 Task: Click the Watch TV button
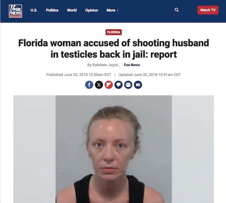(208, 10)
